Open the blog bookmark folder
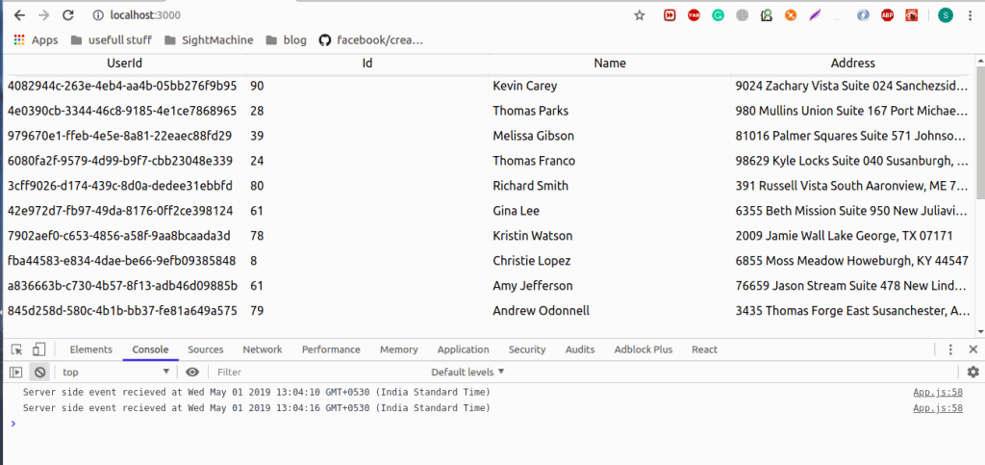 pyautogui.click(x=287, y=40)
